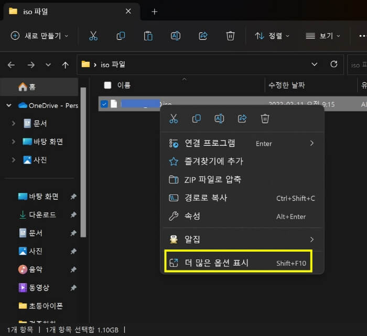Click the iso 파일 breadcrumb in address bar
This screenshot has width=367, height=336.
(113, 64)
